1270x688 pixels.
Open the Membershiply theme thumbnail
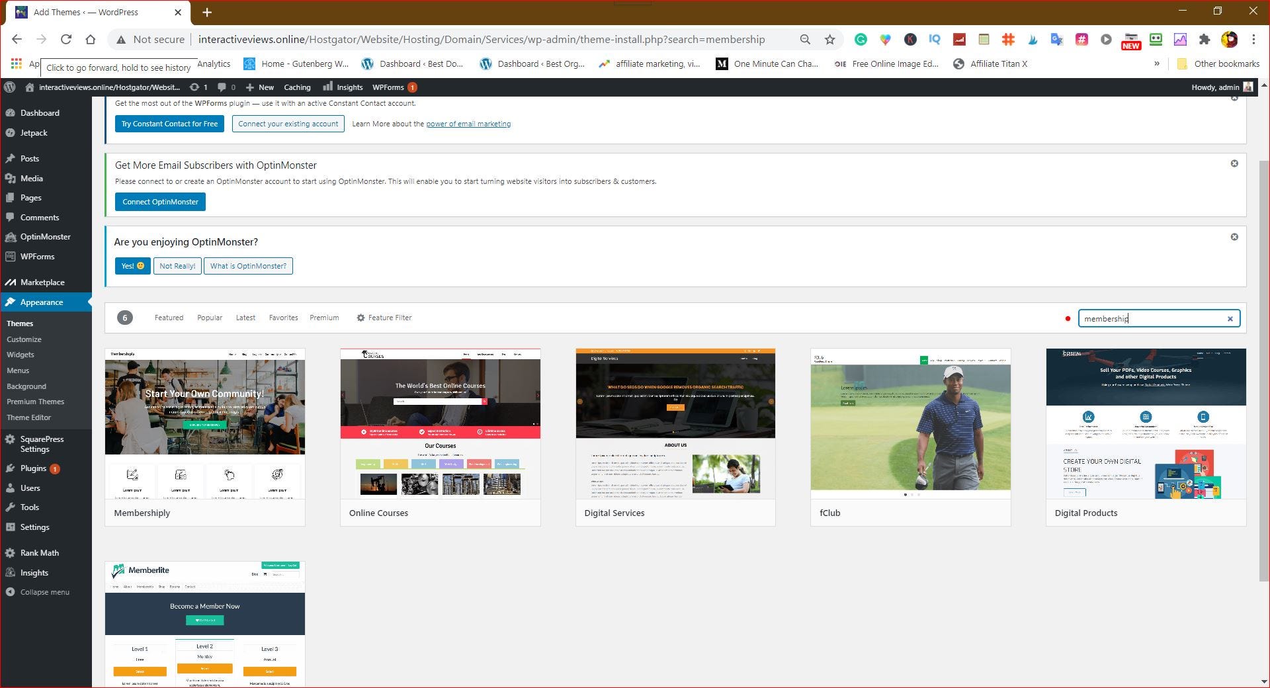[205, 423]
